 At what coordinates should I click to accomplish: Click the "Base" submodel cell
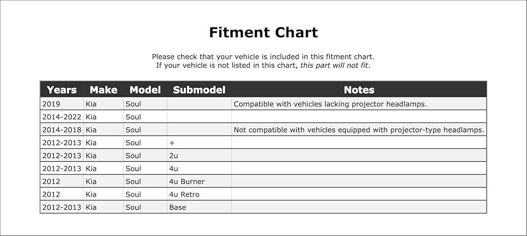[178, 207]
